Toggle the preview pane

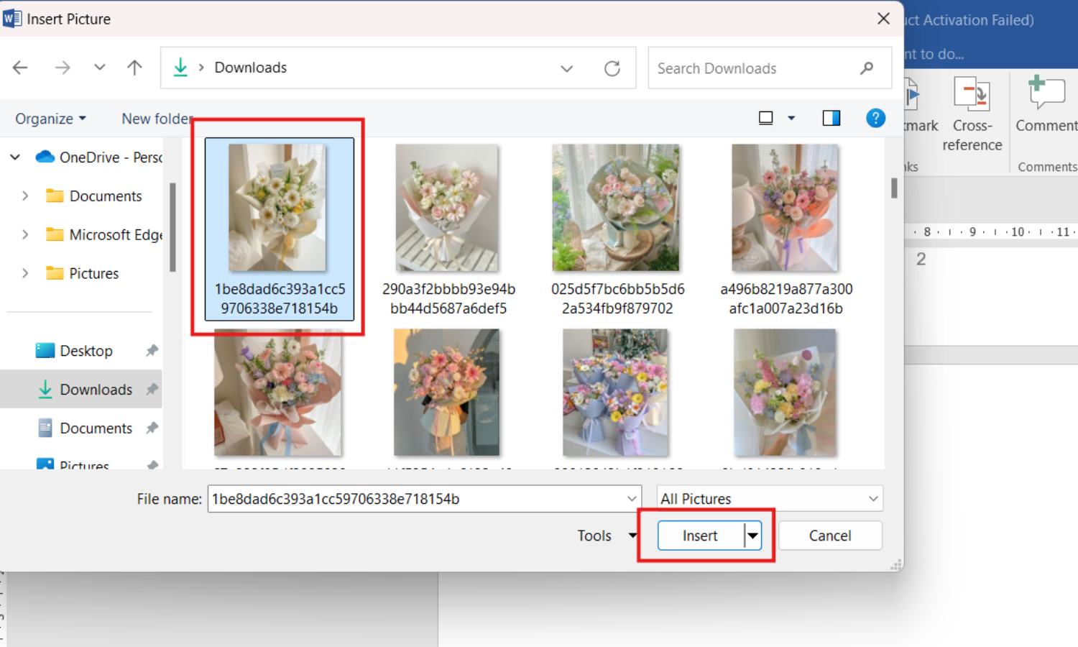(x=831, y=118)
